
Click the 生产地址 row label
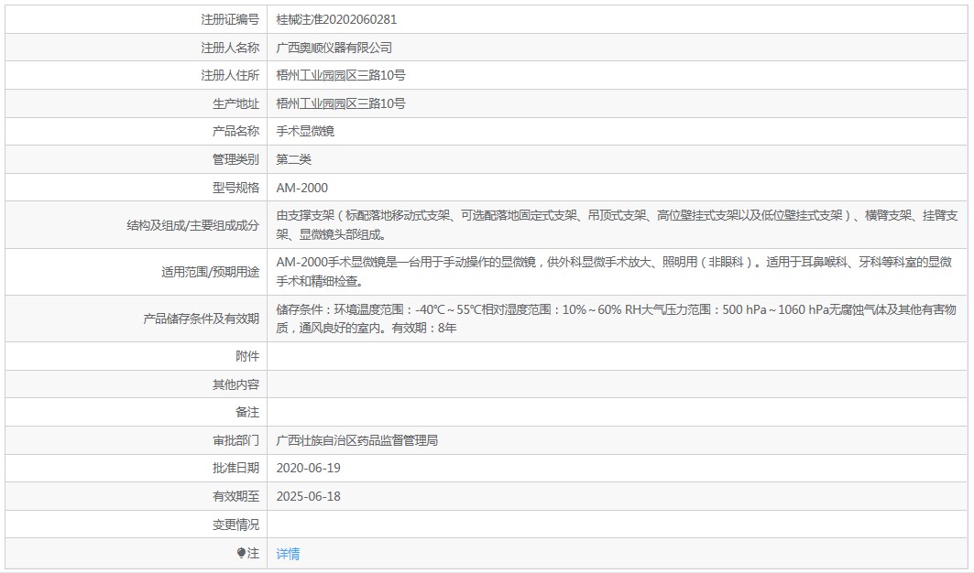coord(235,103)
